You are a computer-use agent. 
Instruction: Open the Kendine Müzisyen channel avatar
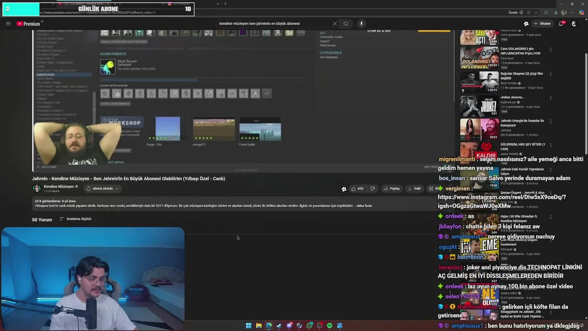tap(37, 188)
